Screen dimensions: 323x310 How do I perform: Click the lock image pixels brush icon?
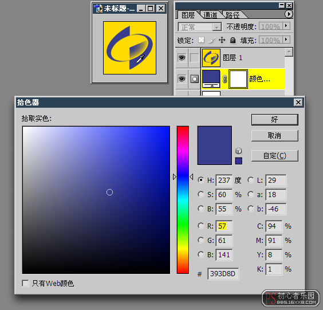tap(212, 40)
